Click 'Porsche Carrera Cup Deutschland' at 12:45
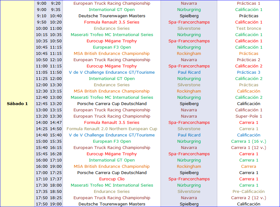This screenshot has width=280, height=207. (x=112, y=104)
